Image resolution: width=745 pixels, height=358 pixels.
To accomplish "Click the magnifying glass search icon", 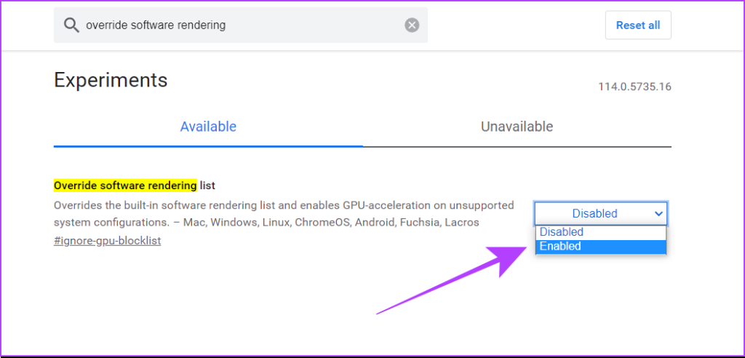I will 71,25.
